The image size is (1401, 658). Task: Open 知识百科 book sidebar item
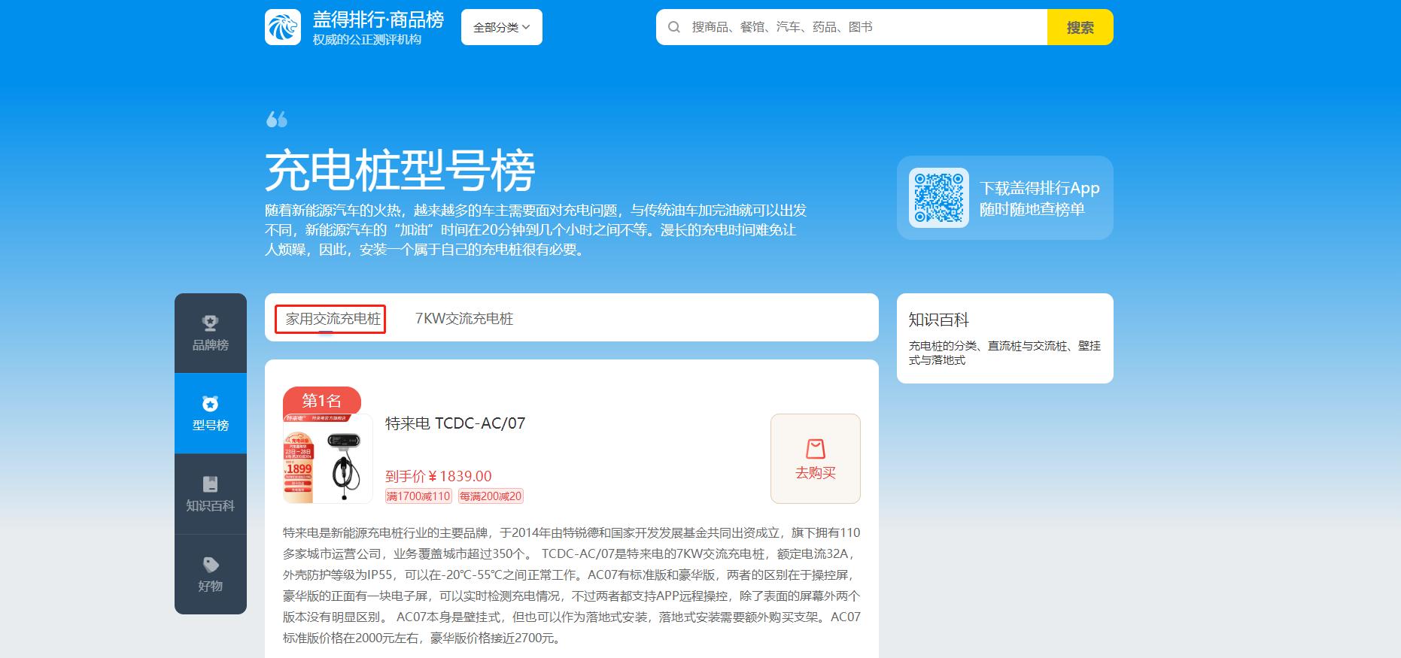coord(211,494)
